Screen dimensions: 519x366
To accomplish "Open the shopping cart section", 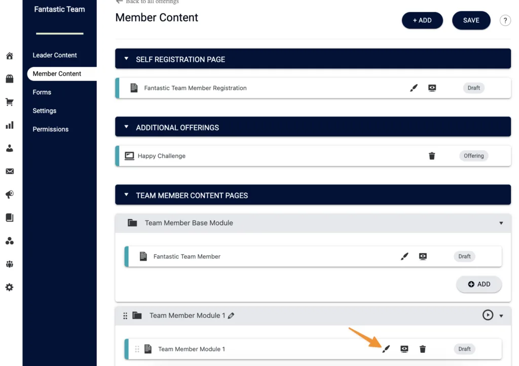I will [x=9, y=102].
